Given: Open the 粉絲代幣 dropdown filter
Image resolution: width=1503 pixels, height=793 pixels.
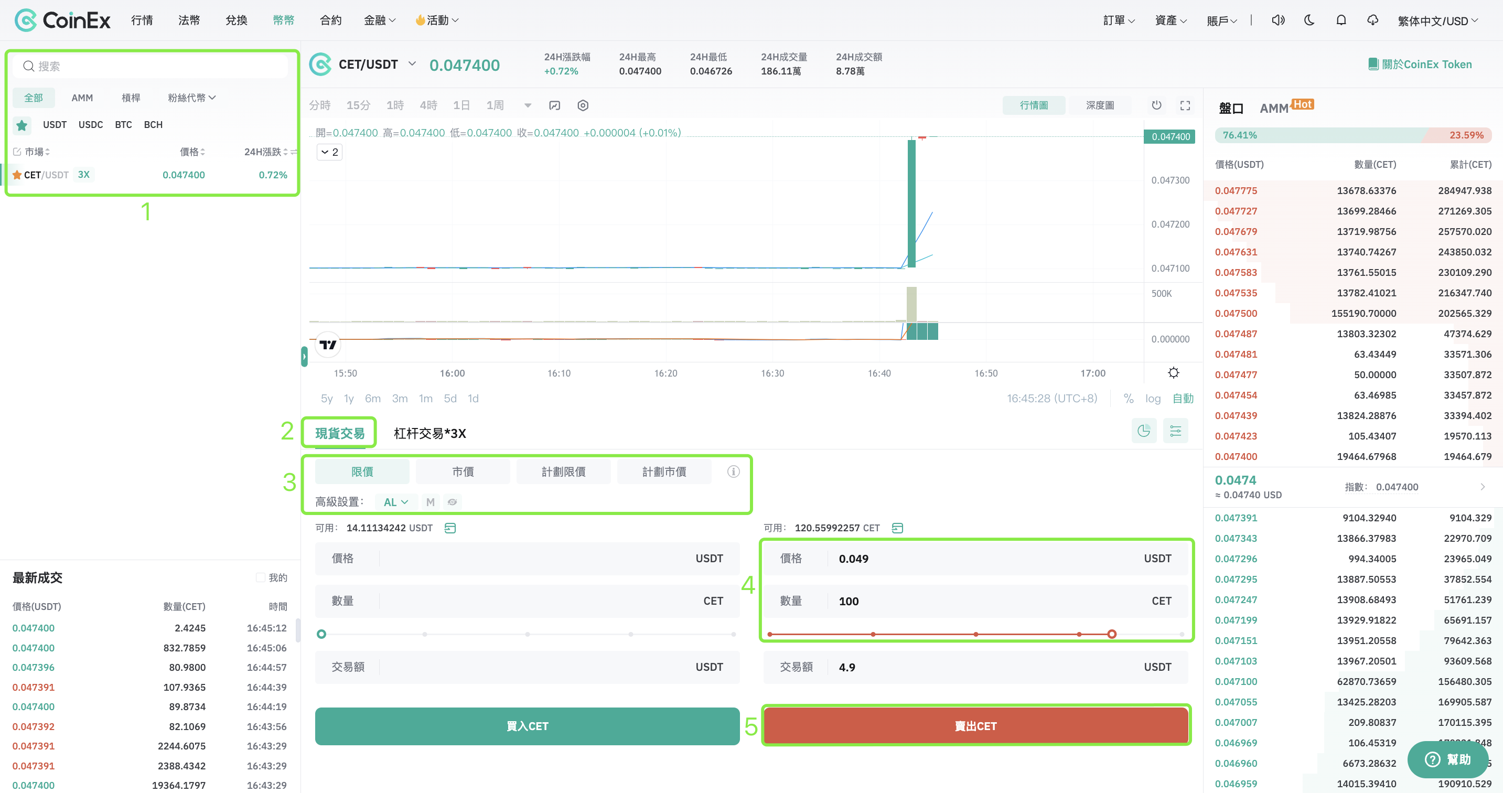Looking at the screenshot, I should [x=191, y=98].
